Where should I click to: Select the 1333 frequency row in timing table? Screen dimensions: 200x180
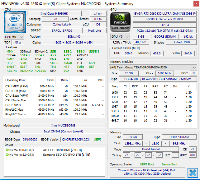[153, 97]
